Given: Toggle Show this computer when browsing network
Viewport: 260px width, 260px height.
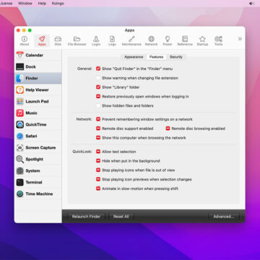Looking at the screenshot, I should [98, 138].
